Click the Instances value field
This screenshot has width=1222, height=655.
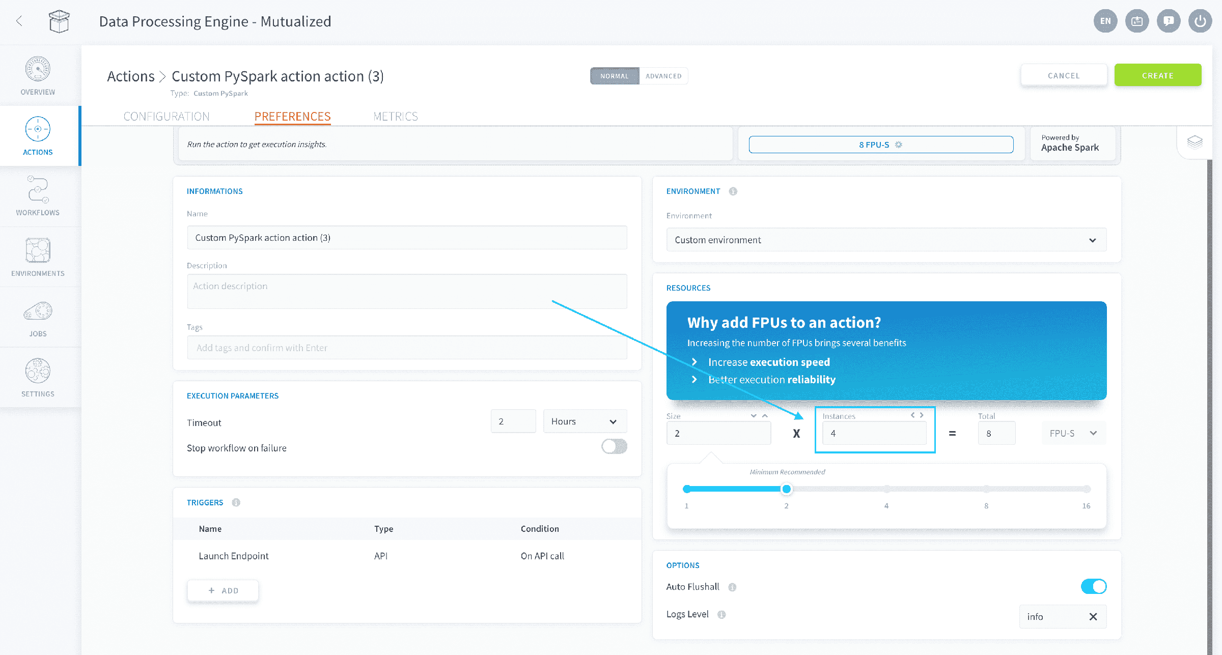(874, 433)
